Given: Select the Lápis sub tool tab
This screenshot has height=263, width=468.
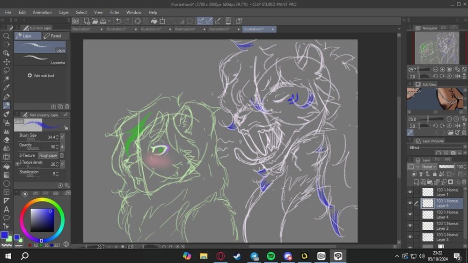Looking at the screenshot, I should 28,36.
